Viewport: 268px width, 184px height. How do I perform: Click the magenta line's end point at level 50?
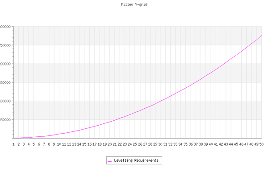click(x=261, y=36)
